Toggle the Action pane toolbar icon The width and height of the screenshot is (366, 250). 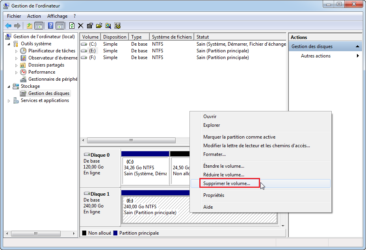[x=60, y=26]
